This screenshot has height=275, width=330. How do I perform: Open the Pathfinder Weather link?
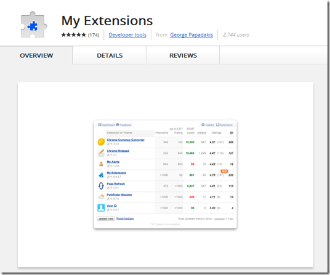coord(119,194)
